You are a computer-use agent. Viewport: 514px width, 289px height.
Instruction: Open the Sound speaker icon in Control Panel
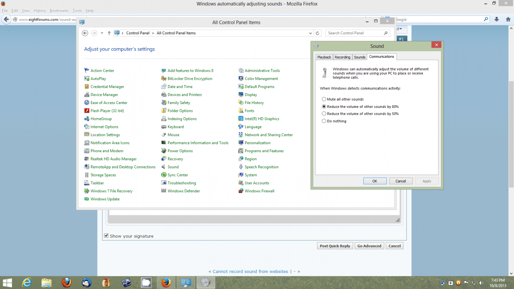tap(164, 167)
